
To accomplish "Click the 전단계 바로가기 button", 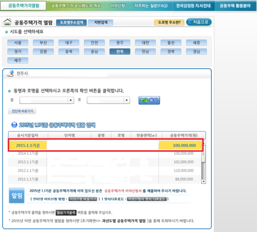I will tap(22, 111).
